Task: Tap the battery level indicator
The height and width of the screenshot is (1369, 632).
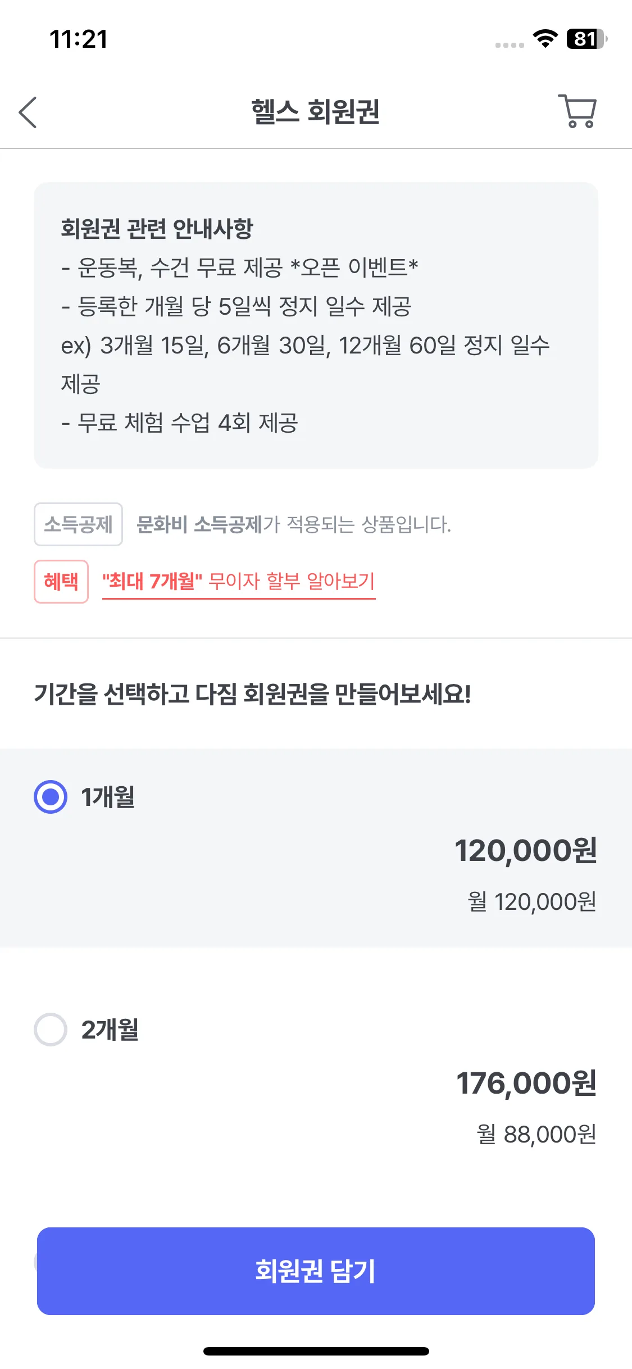Action: tap(586, 39)
